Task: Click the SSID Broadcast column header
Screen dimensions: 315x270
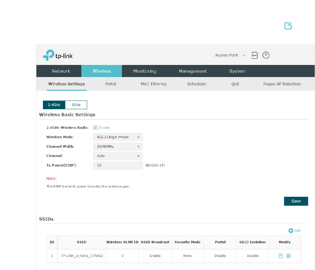Action: coord(155,242)
